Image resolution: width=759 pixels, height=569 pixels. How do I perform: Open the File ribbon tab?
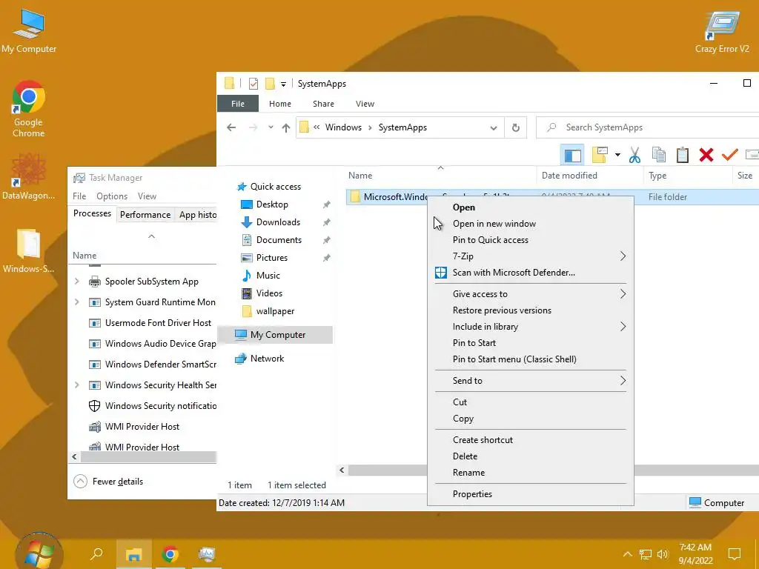tap(238, 104)
